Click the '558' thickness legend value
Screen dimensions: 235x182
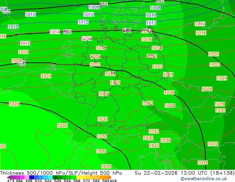[77, 181]
